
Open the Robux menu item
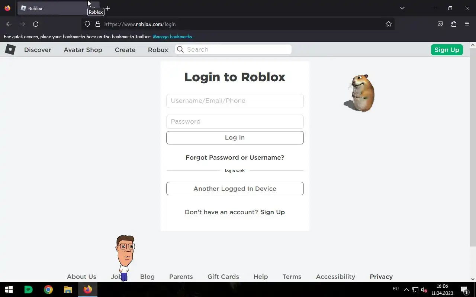(158, 50)
